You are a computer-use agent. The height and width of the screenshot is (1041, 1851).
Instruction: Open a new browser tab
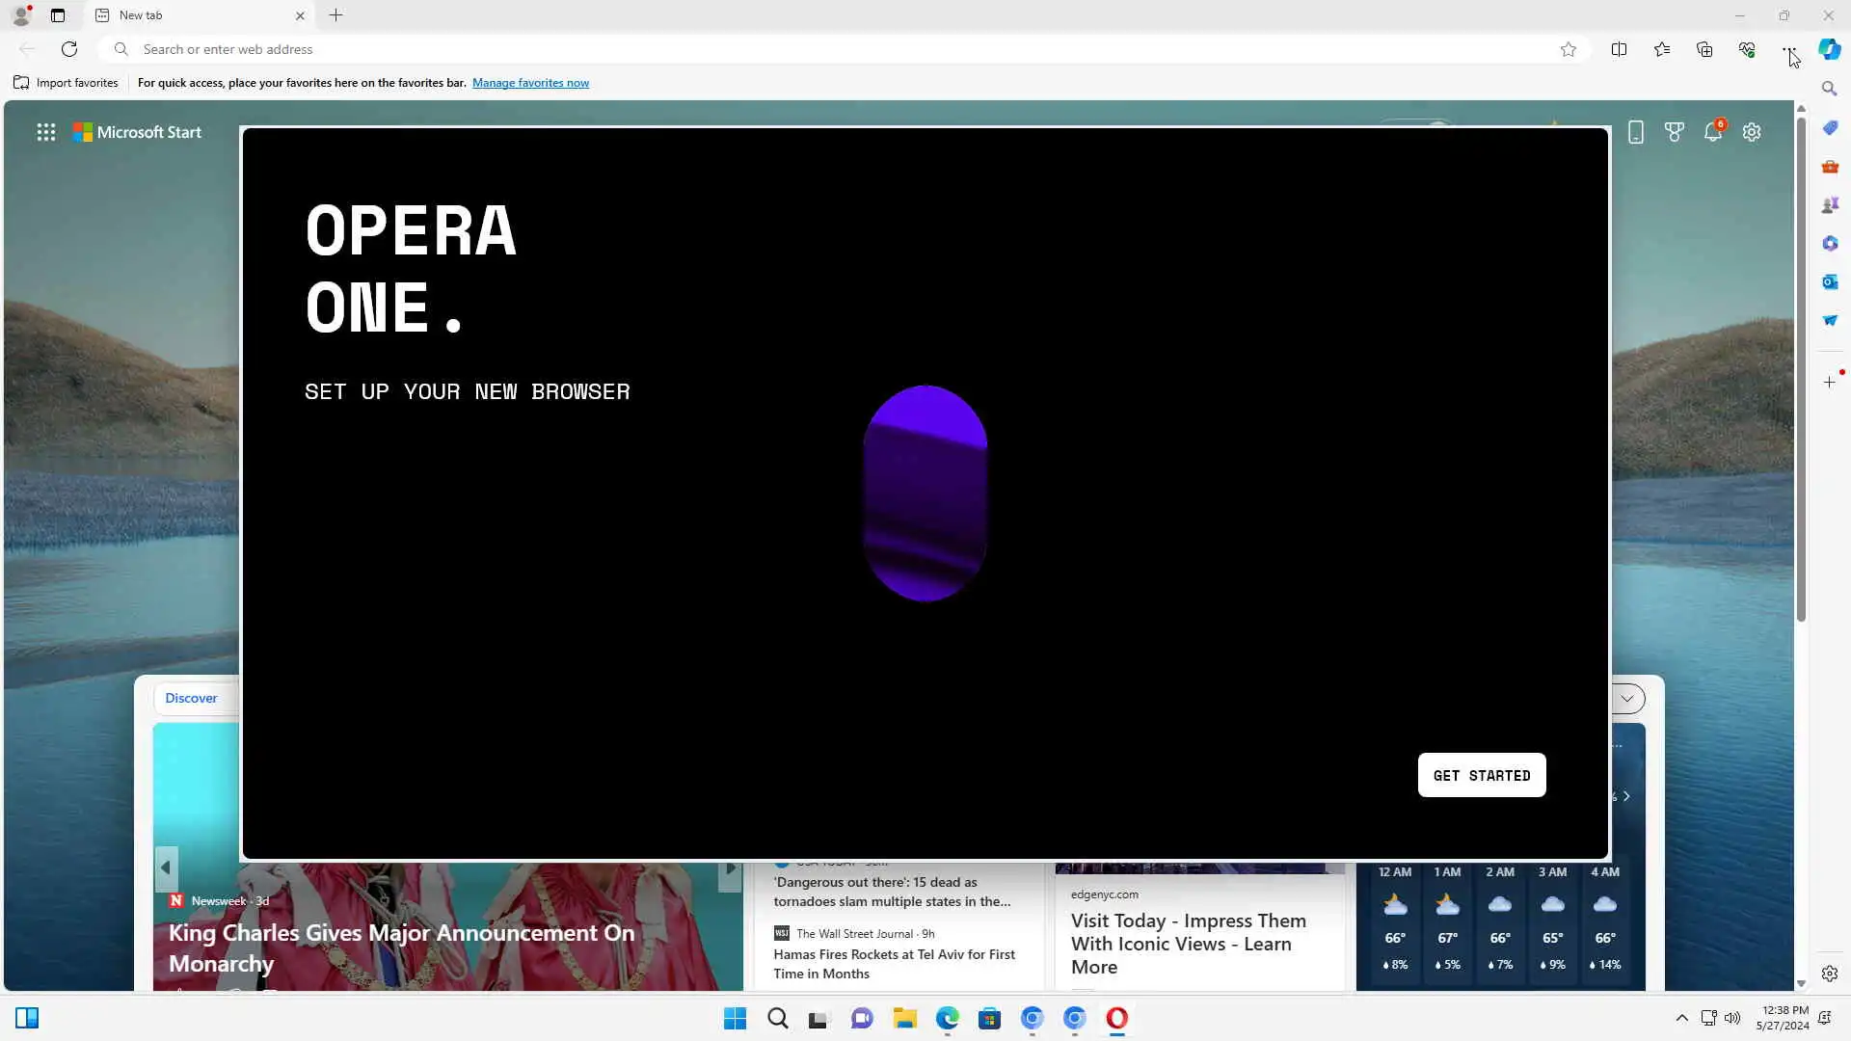[x=335, y=15]
